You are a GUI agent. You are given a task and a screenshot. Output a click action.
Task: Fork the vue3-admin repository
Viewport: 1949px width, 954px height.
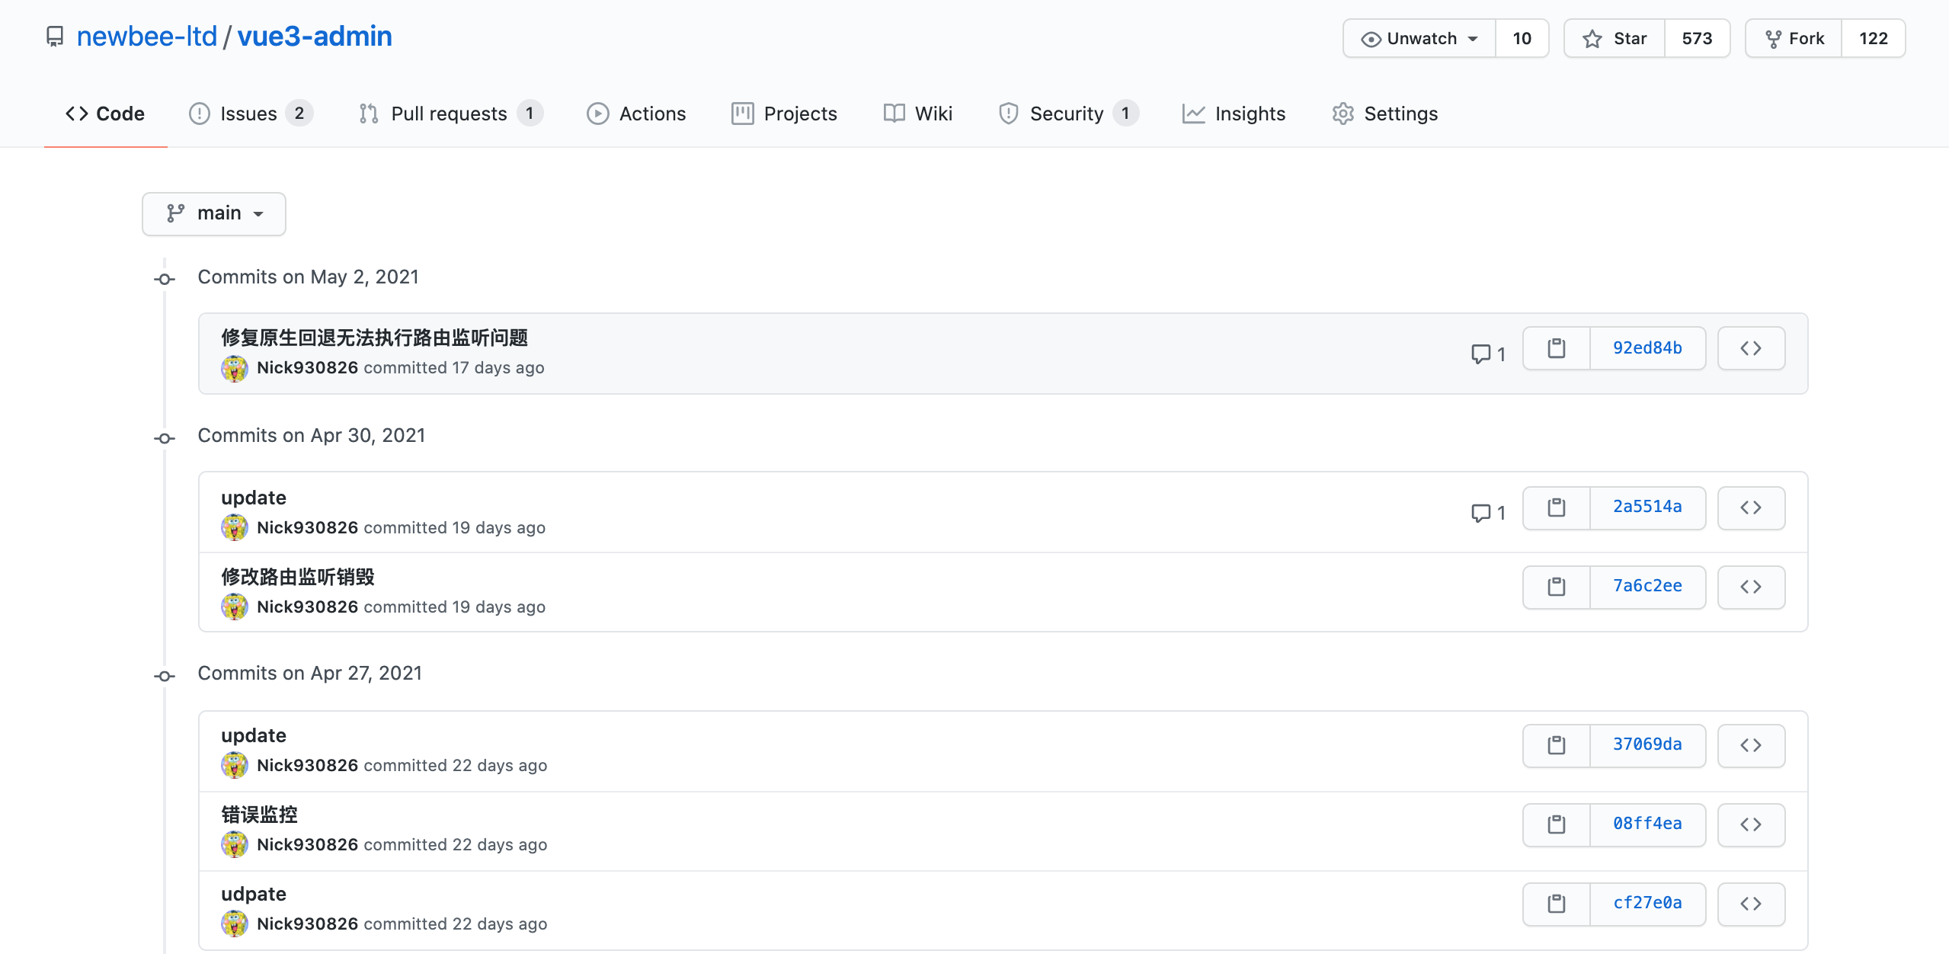tap(1794, 38)
